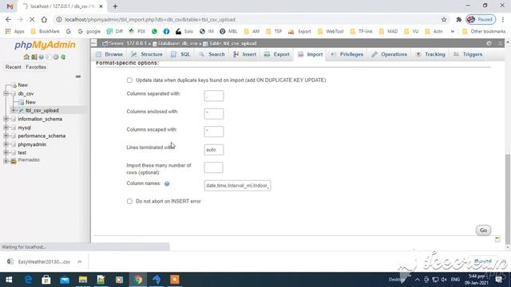Stop loading the page

click(32, 19)
